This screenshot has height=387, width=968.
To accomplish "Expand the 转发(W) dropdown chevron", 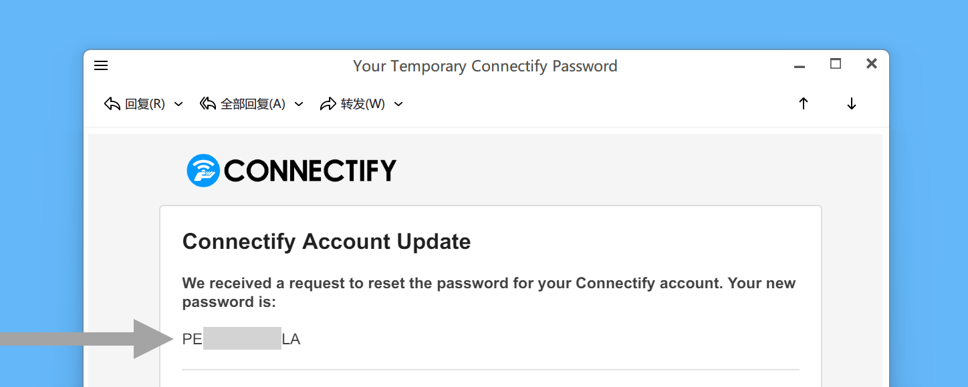I will click(398, 104).
